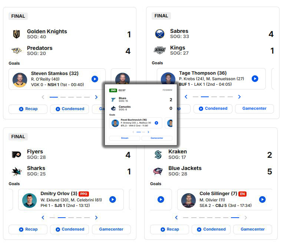Open Recap for Flyers vs Sharks
This screenshot has height=245, width=281.
[28, 229]
